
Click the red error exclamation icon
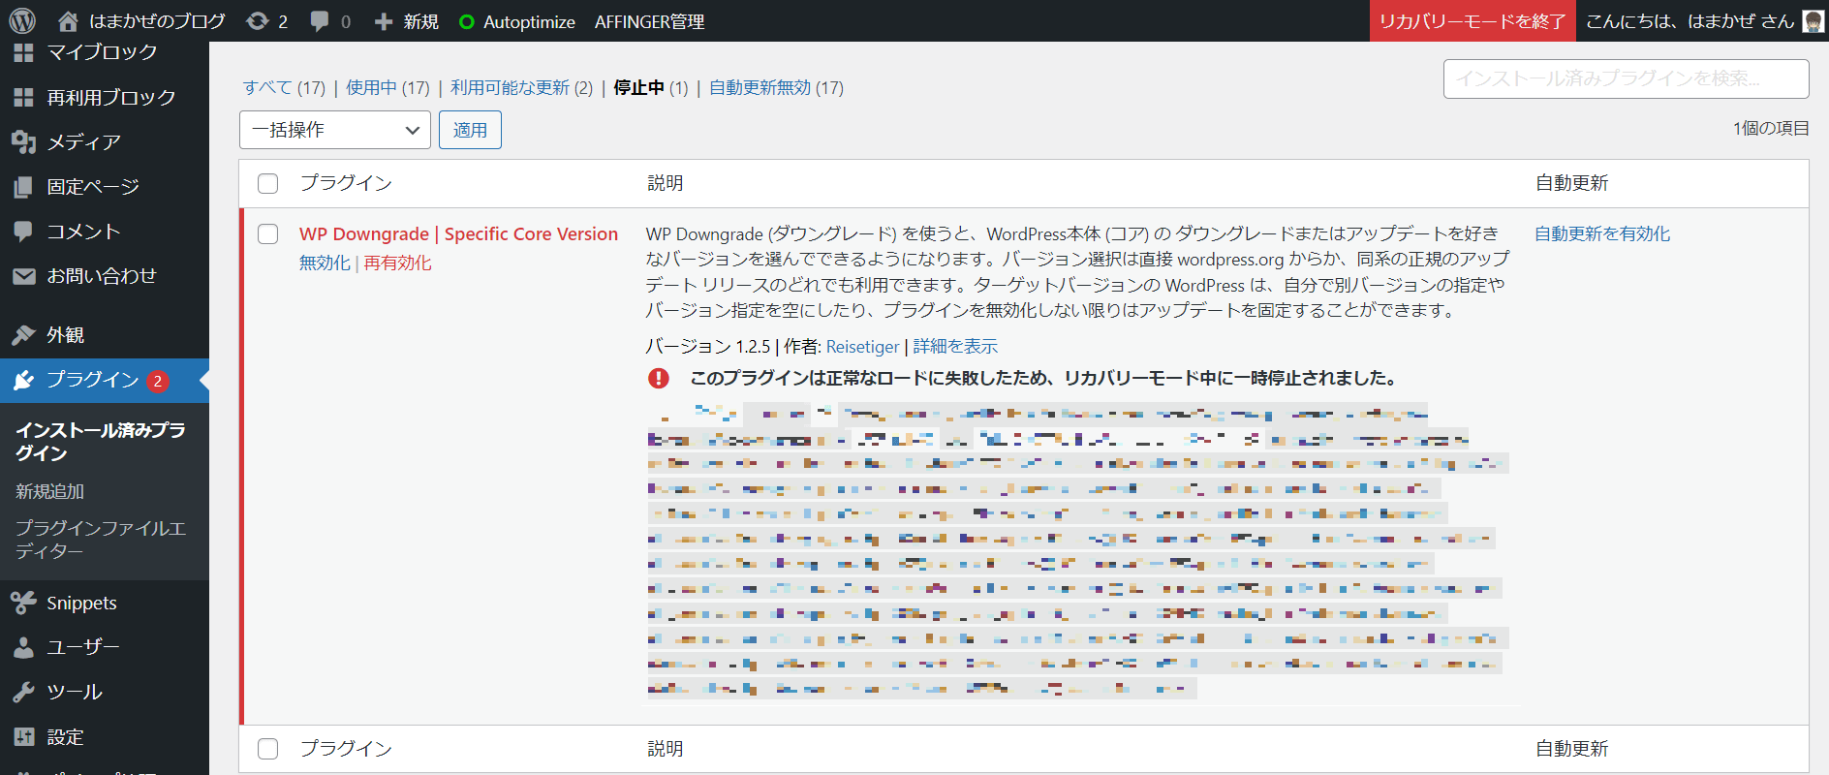659,378
